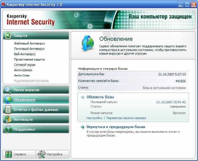Screen dimensions: 198x161
Task: Click the headset icon on Поддержка
Action: (8, 129)
